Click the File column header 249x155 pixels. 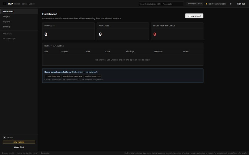[x=46, y=51]
